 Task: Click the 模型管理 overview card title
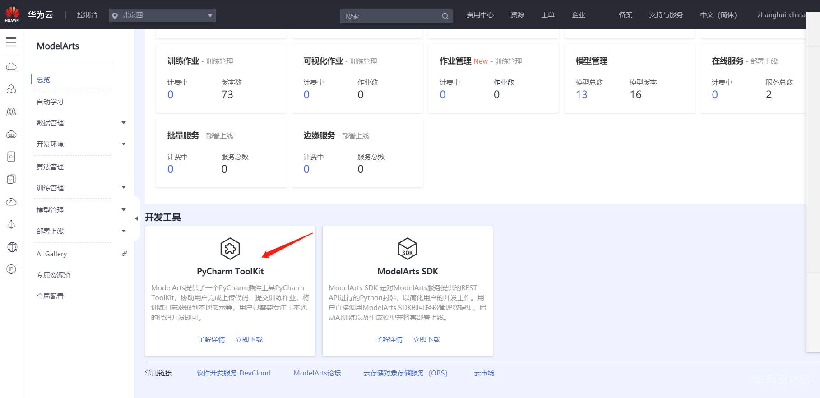[x=592, y=61]
